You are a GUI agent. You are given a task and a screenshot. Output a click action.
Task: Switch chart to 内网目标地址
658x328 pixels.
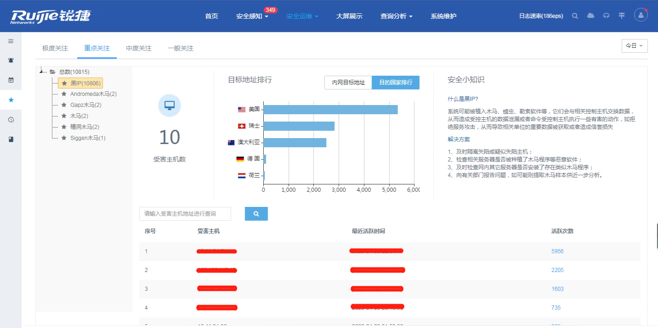tap(348, 83)
